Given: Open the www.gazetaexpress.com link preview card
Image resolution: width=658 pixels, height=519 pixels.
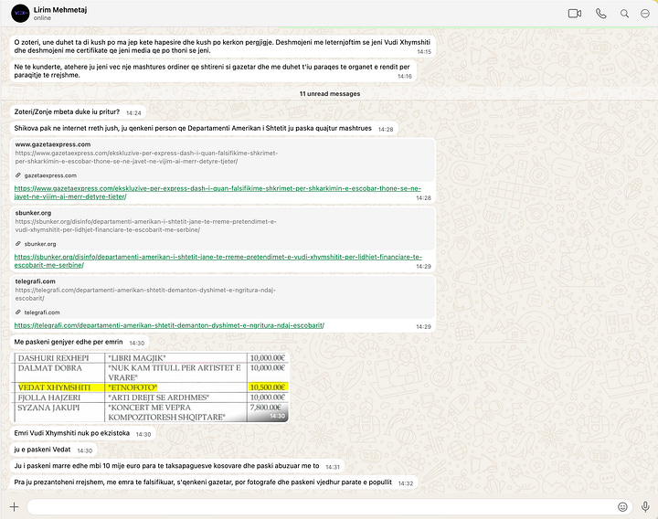Looking at the screenshot, I should tap(223, 160).
